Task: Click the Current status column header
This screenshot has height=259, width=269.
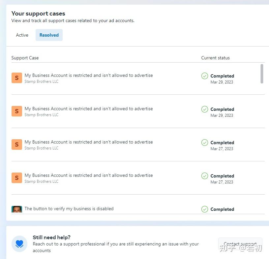Action: click(215, 58)
